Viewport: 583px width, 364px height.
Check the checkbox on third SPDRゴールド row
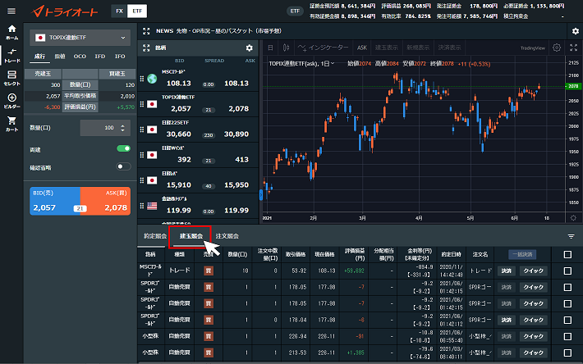coord(567,320)
